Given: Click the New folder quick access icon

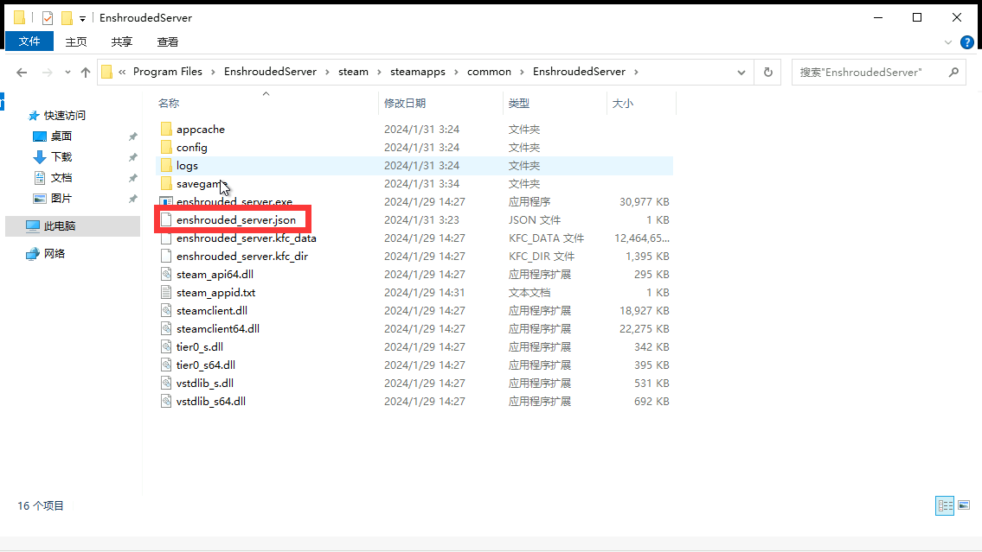Looking at the screenshot, I should click(x=67, y=18).
